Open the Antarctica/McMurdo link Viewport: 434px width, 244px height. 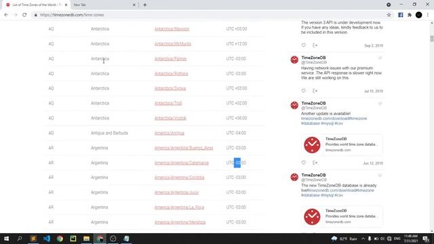point(173,43)
